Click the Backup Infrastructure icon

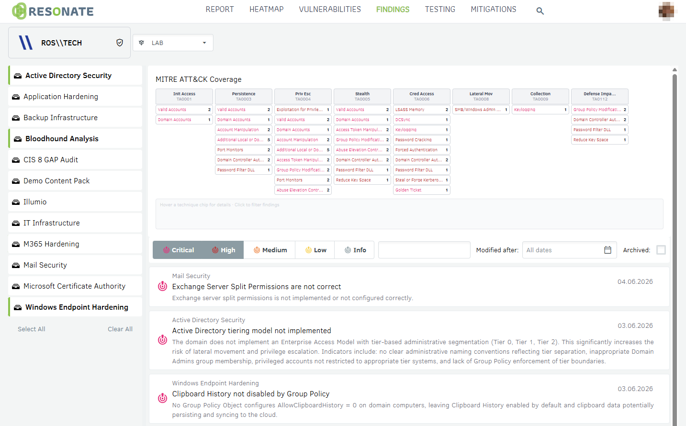click(16, 118)
